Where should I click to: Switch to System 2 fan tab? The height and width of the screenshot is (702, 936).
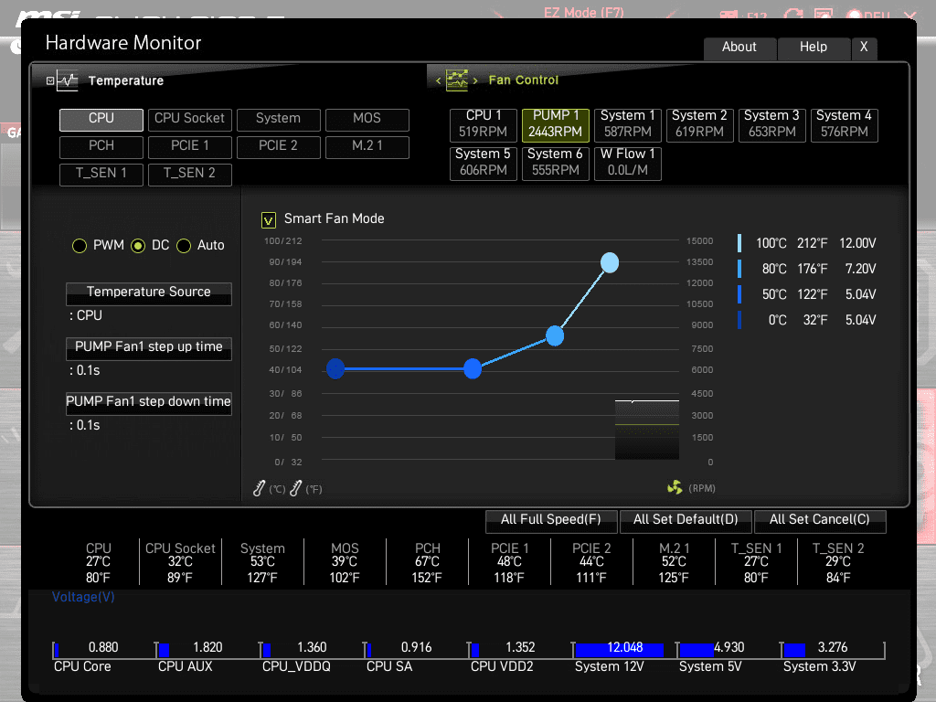point(699,124)
